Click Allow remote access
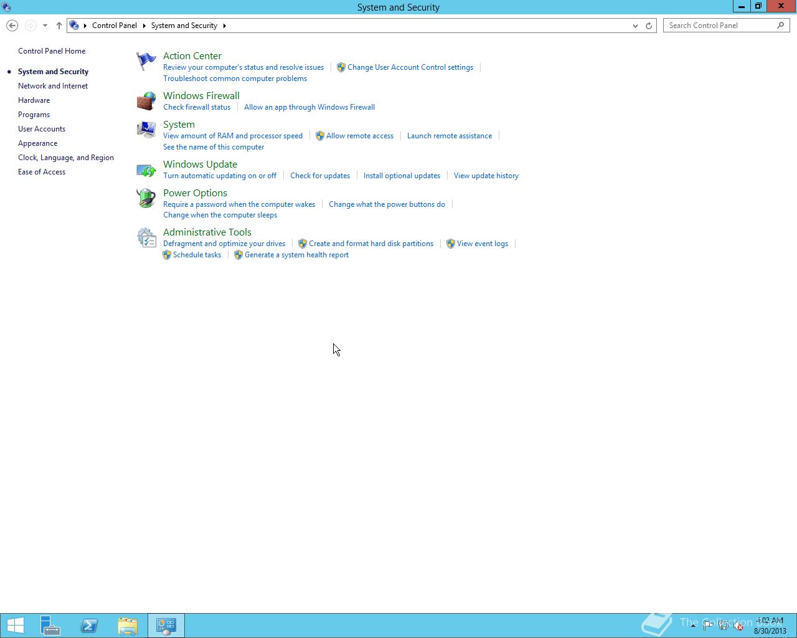Viewport: 797px width, 638px height. tap(360, 136)
